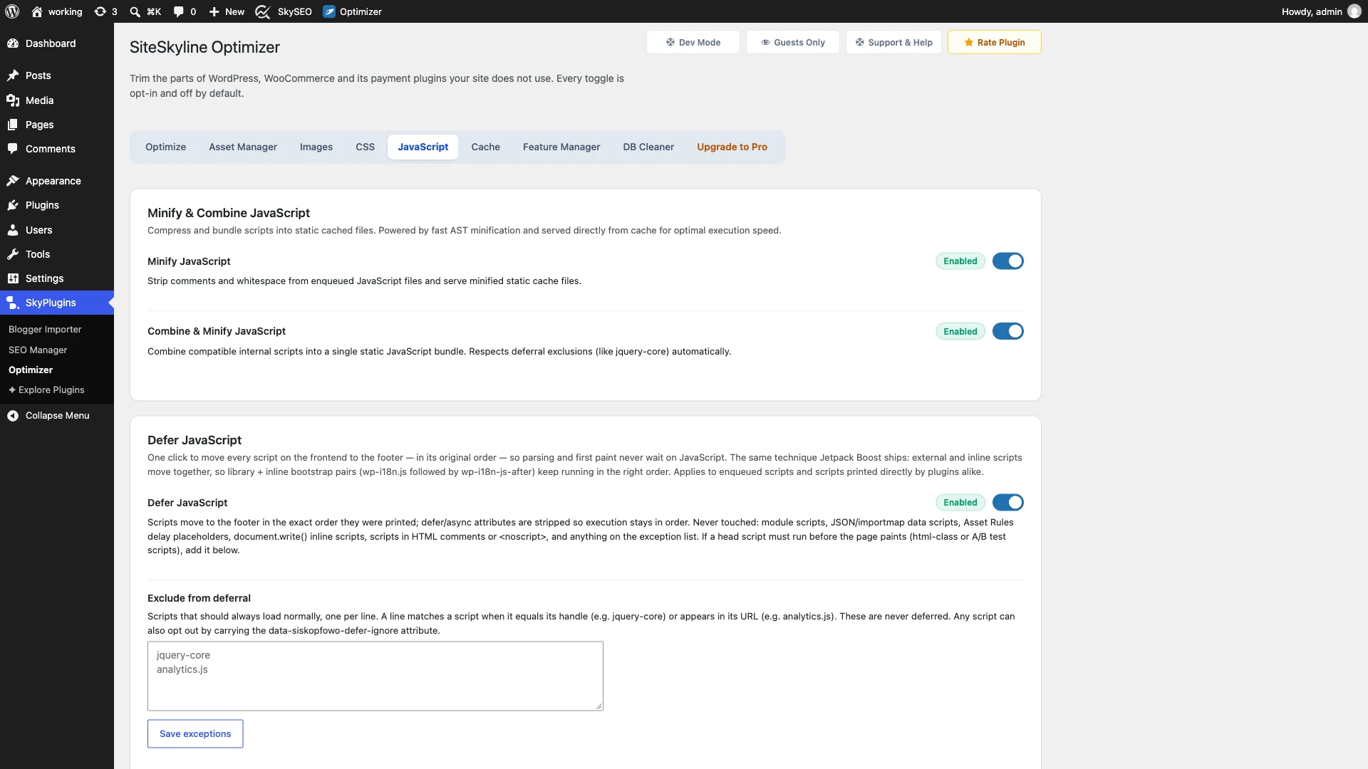Click the Dashboard gauge icon in sidebar
Screen dimensions: 1368x769
pyautogui.click(x=13, y=43)
